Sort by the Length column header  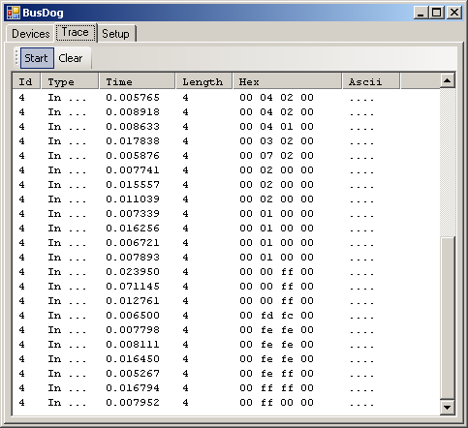204,81
